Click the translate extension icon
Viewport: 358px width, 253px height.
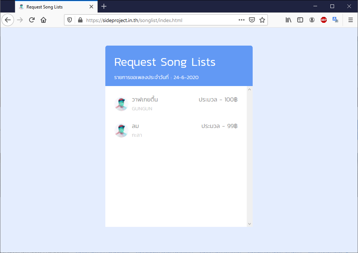point(336,19)
